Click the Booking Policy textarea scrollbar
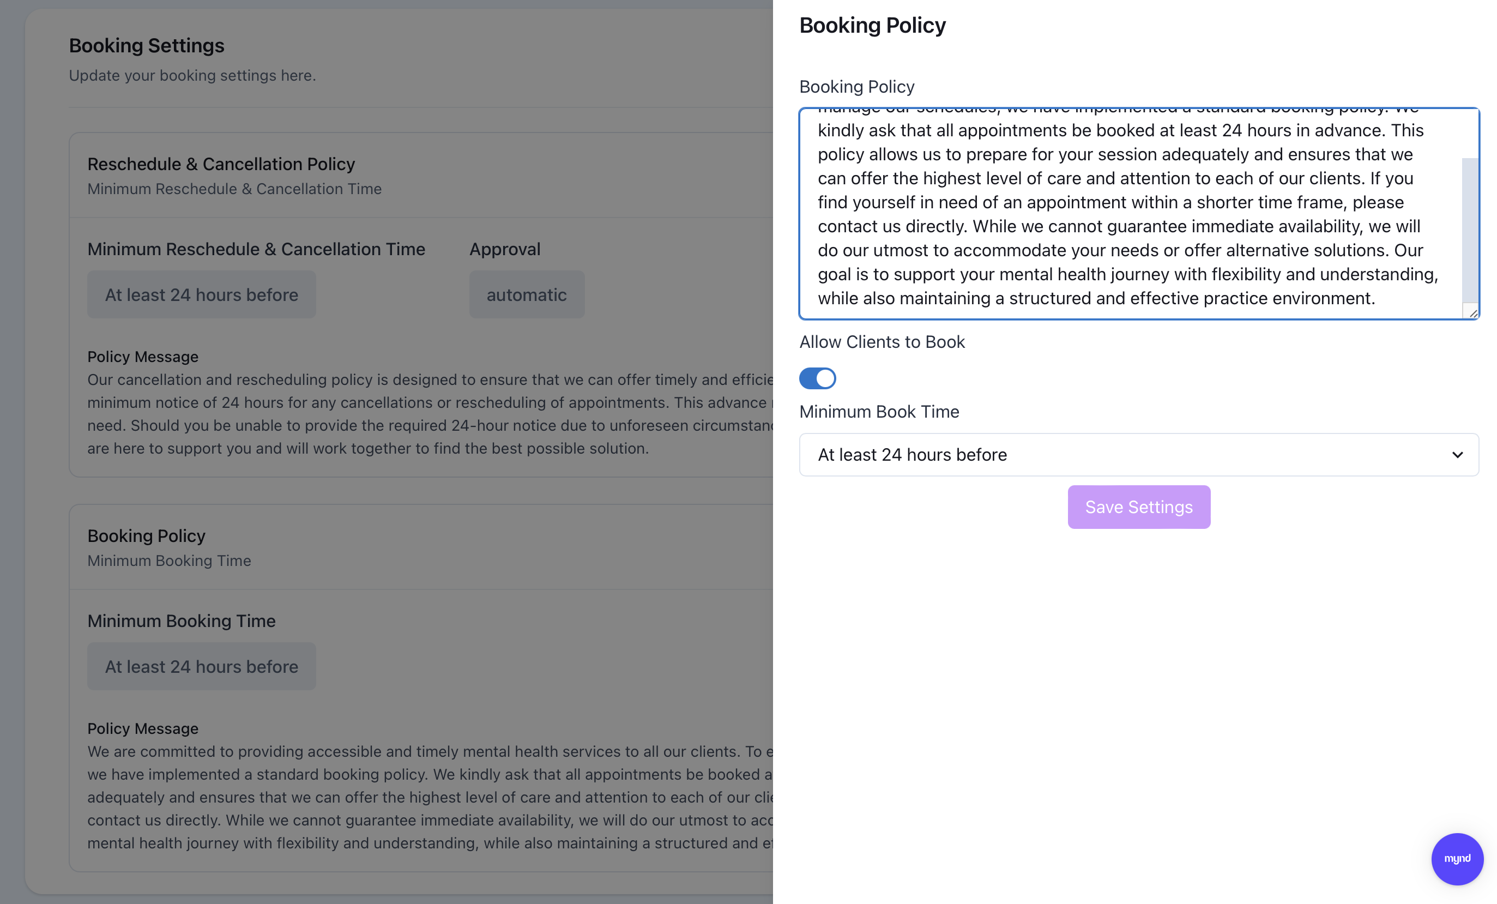The width and height of the screenshot is (1497, 904). [x=1470, y=231]
